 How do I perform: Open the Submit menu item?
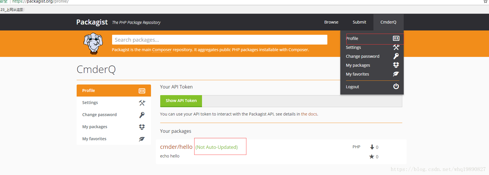coord(359,22)
